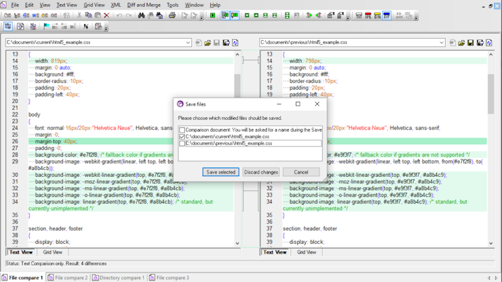The height and width of the screenshot is (282, 502).
Task: Check the Comparison document checkbox
Action: point(182,130)
